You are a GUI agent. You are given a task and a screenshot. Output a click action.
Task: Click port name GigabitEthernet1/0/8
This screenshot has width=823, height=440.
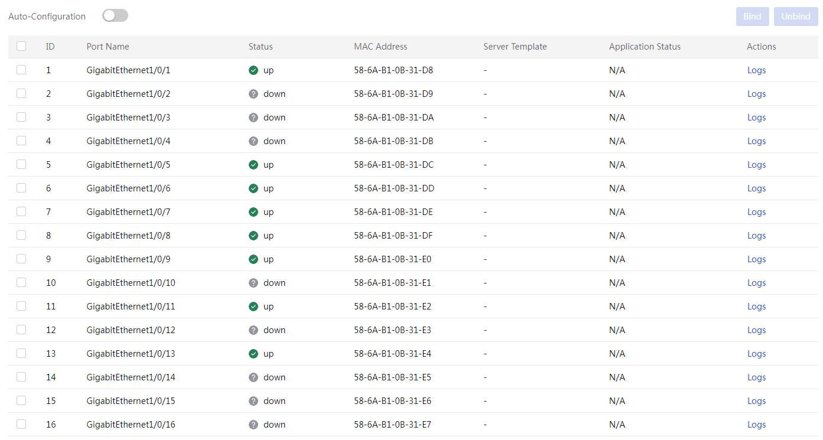pyautogui.click(x=128, y=236)
